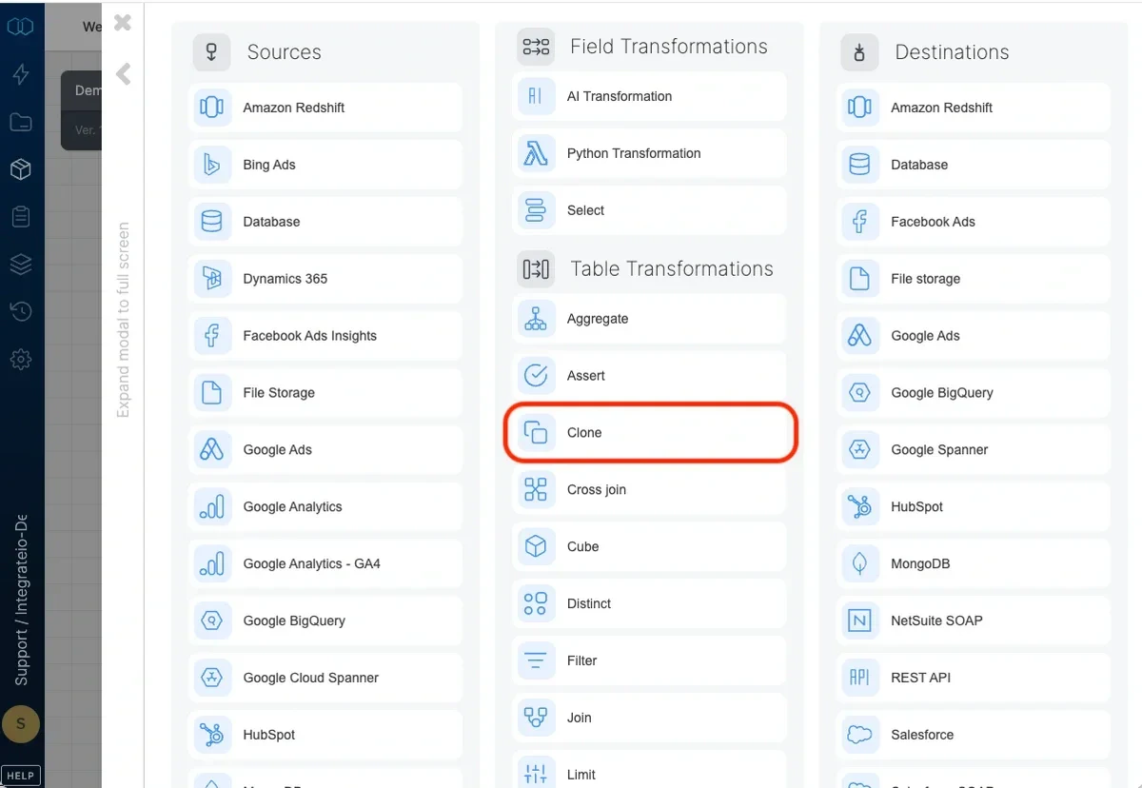Screen dimensions: 1142x788
Task: Open the user avatar S menu
Action: (x=21, y=725)
